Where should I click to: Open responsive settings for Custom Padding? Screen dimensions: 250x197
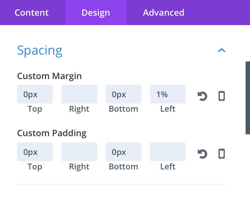tap(222, 154)
